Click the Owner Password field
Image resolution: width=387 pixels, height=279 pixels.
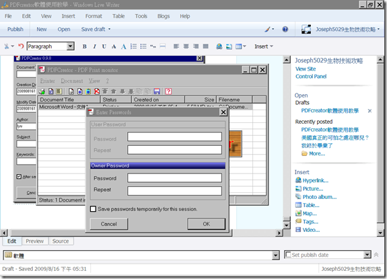tap(174, 178)
